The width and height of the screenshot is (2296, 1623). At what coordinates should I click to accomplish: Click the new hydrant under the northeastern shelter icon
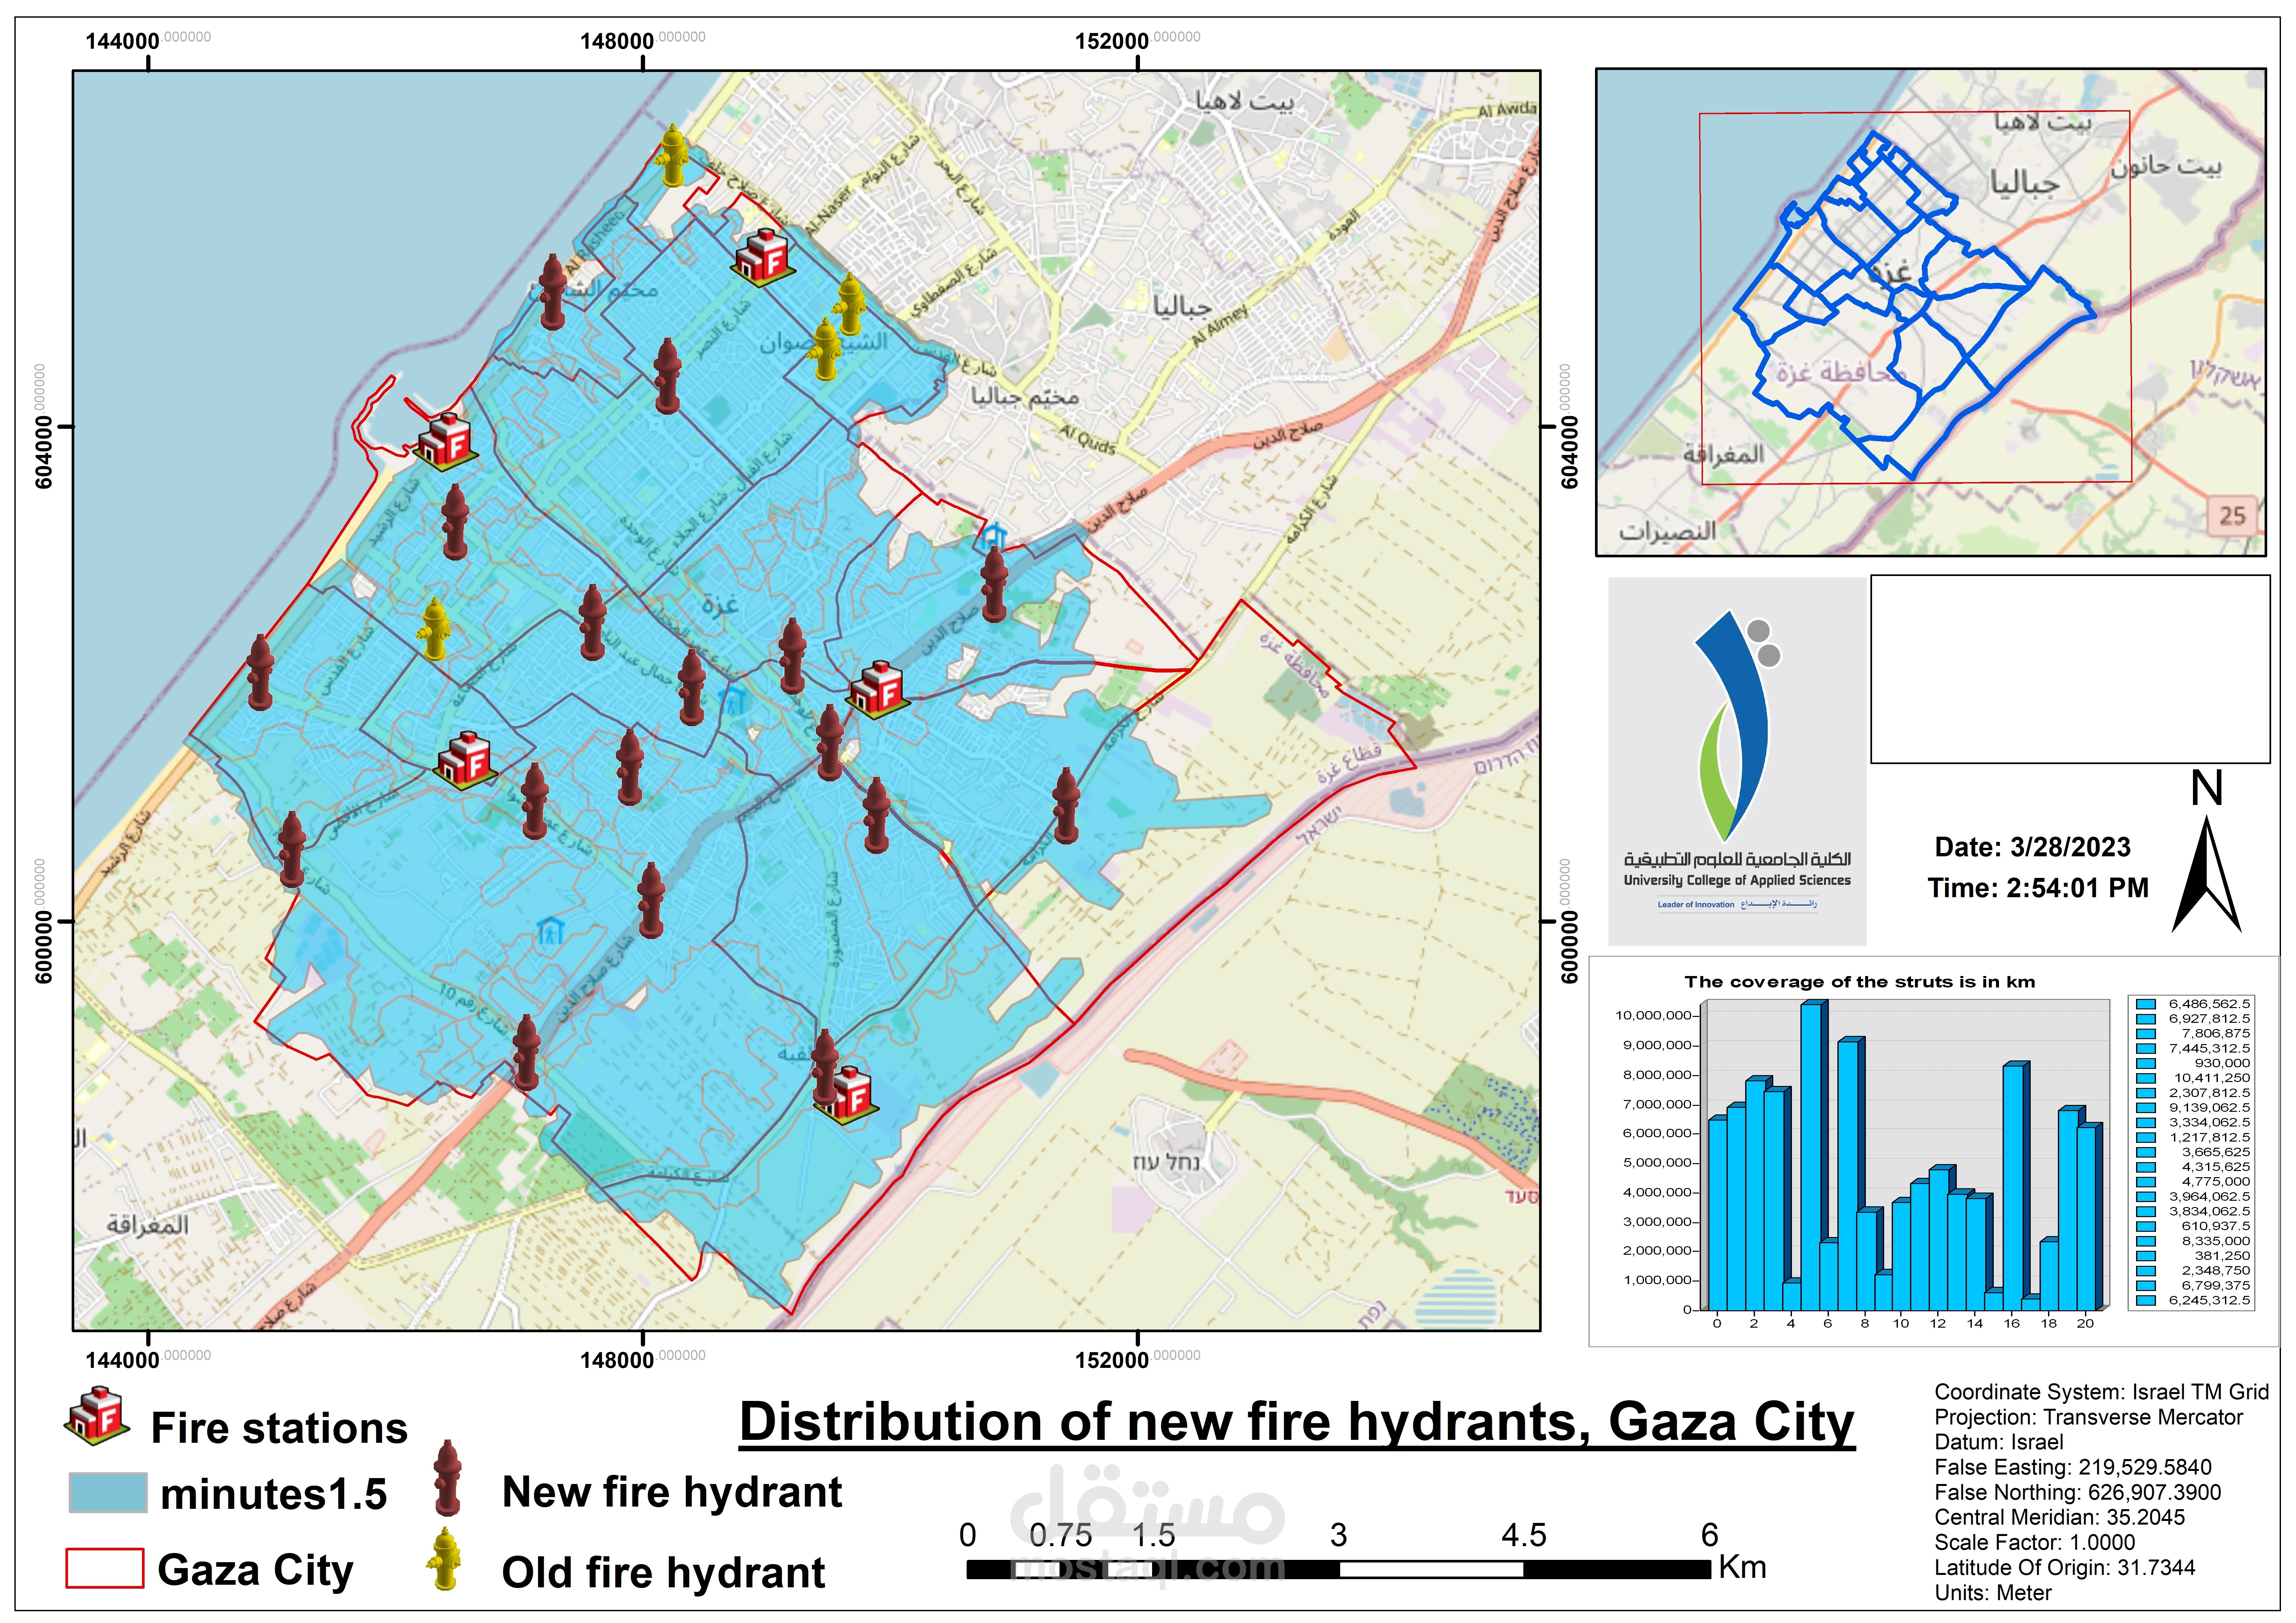pyautogui.click(x=994, y=585)
